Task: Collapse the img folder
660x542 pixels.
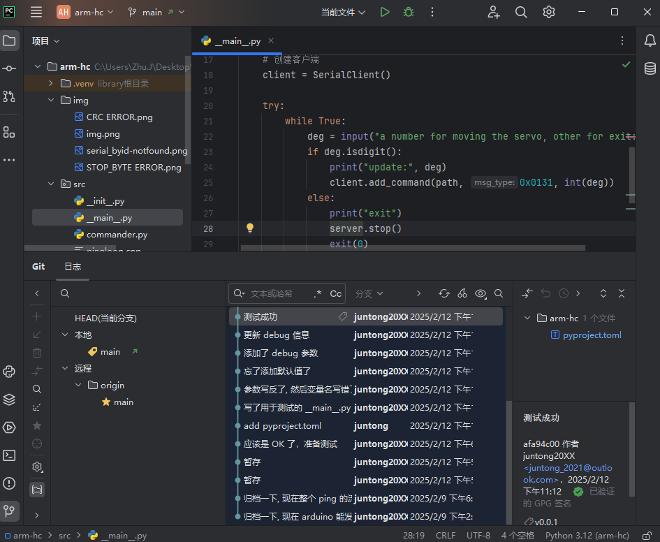Action: pyautogui.click(x=51, y=100)
